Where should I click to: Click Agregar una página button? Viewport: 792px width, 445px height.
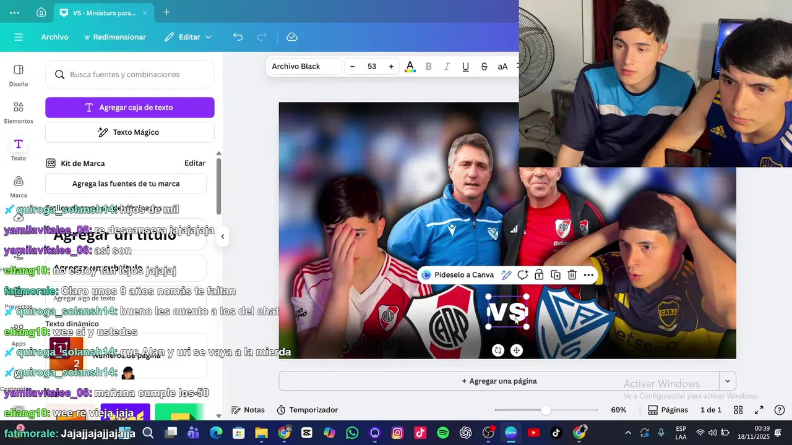499,381
